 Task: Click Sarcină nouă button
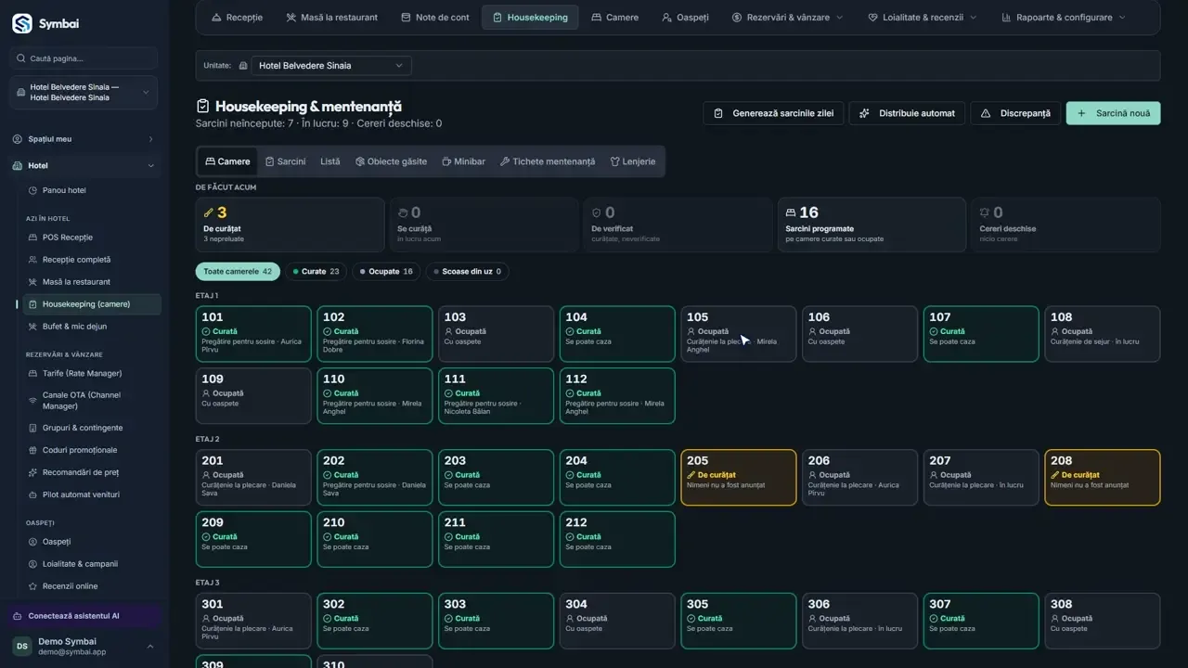(x=1113, y=113)
